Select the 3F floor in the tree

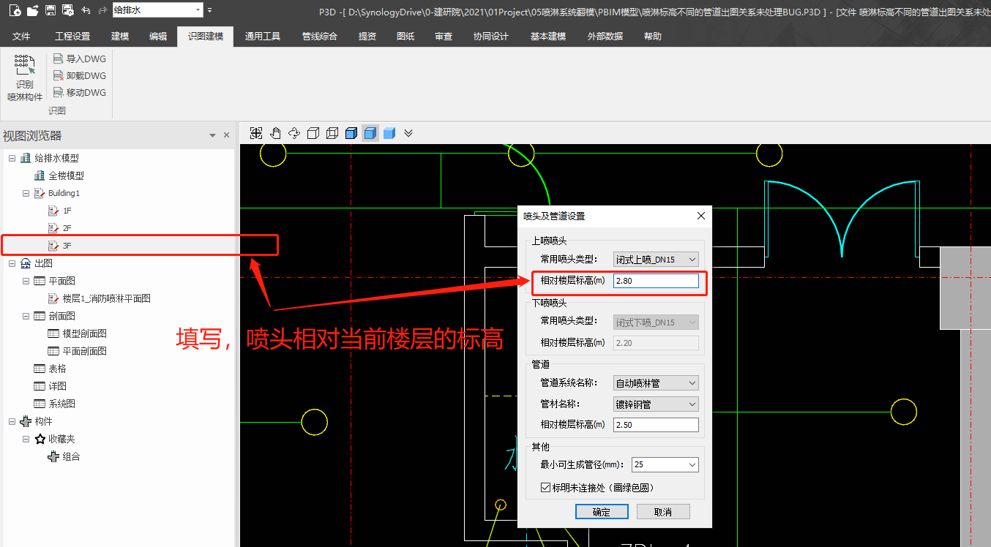pyautogui.click(x=67, y=246)
